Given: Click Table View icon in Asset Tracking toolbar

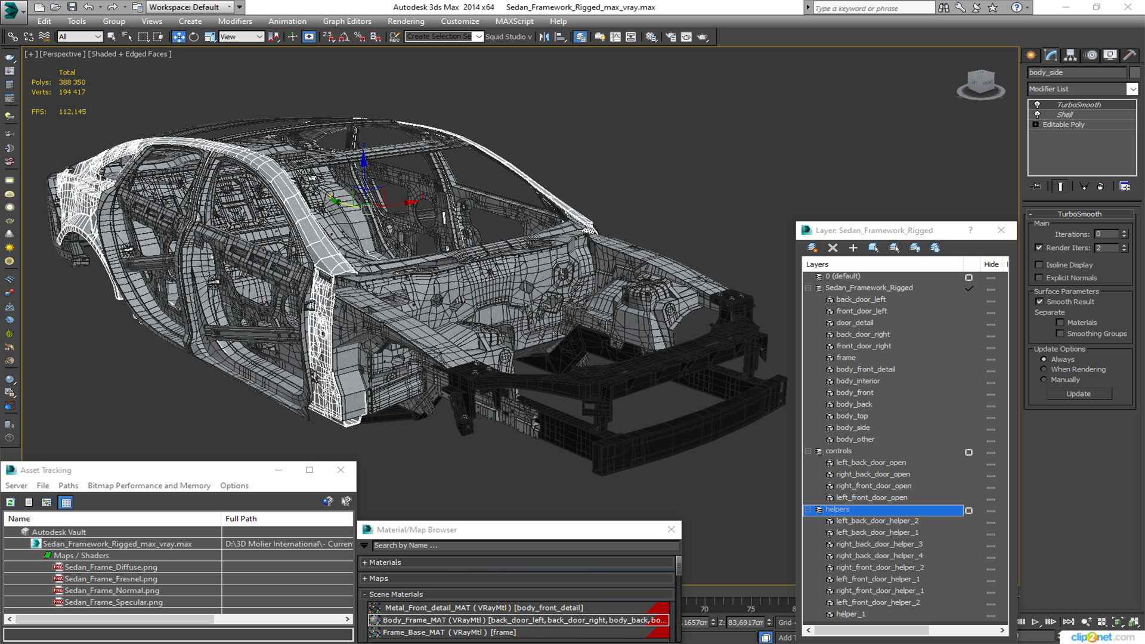Looking at the screenshot, I should pyautogui.click(x=66, y=502).
